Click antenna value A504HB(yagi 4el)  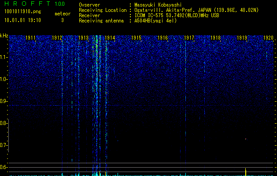point(155,21)
